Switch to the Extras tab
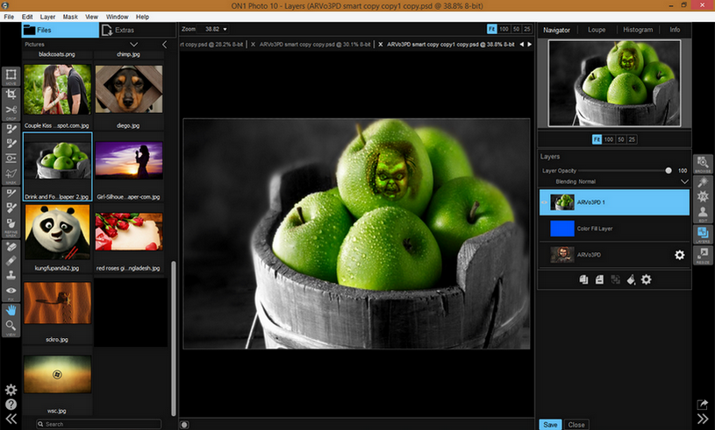Image resolution: width=715 pixels, height=430 pixels. click(137, 30)
